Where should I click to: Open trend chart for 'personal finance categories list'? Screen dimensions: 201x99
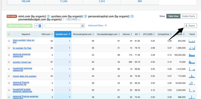coord(192,83)
